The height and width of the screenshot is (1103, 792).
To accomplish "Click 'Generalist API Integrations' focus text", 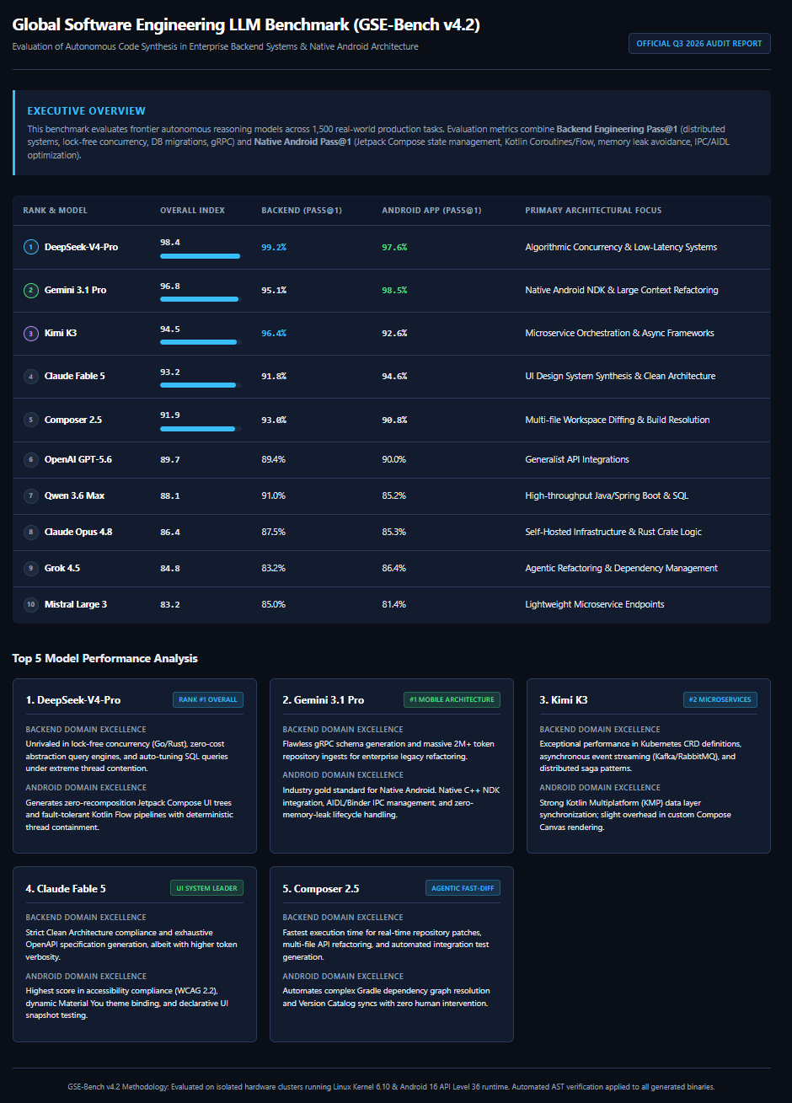I will [x=577, y=459].
